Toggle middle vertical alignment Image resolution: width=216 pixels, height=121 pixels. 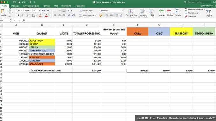pos(59,10)
